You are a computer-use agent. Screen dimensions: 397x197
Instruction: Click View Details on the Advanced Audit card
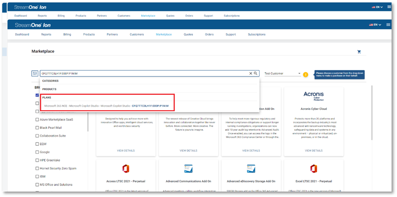(x=251, y=151)
